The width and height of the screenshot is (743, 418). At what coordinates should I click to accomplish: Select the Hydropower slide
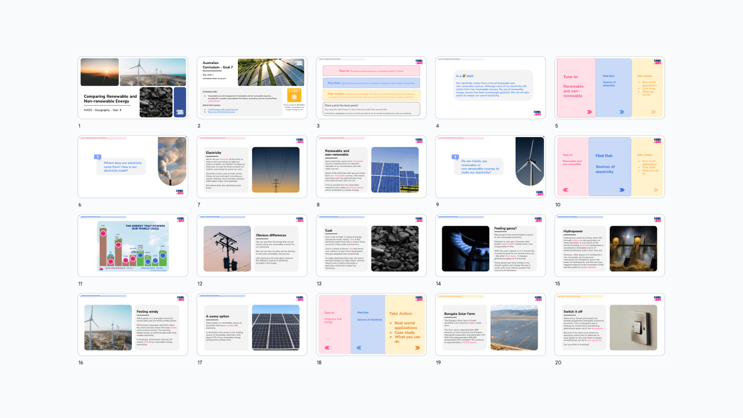[609, 246]
